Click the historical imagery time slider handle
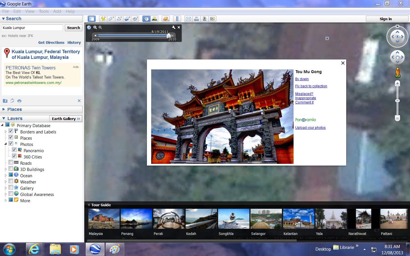The width and height of the screenshot is (410, 256). 169,36
